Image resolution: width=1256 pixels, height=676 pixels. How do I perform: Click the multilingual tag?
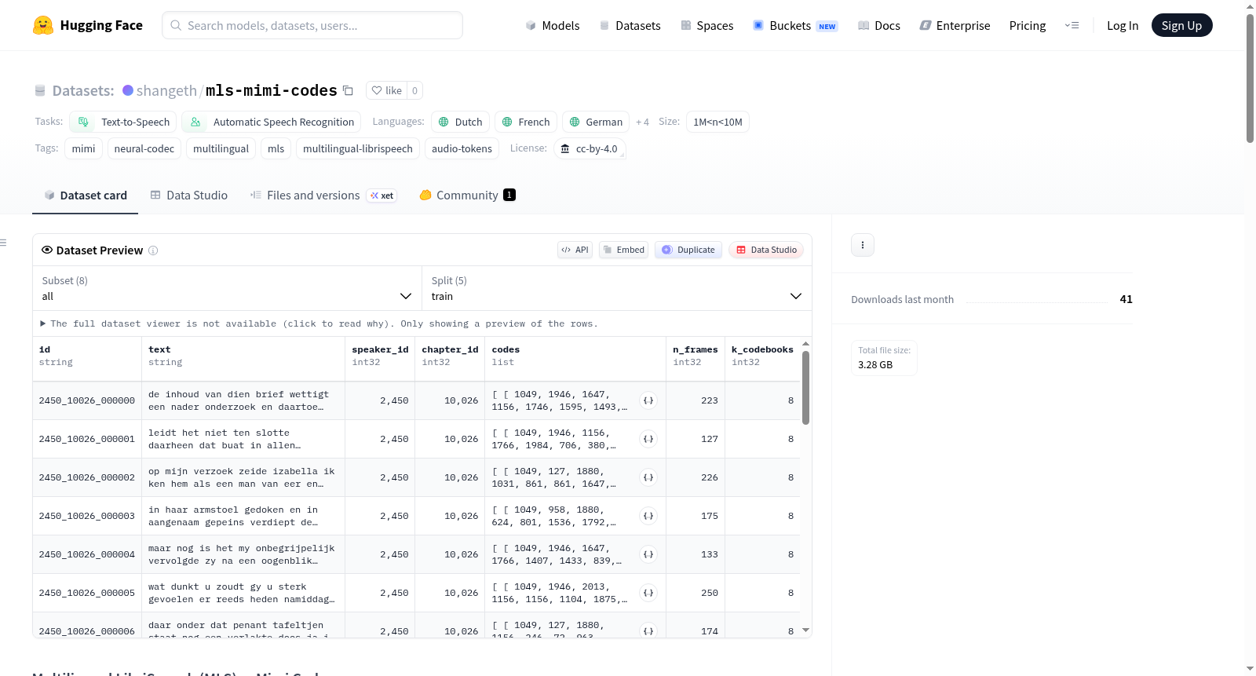(x=221, y=148)
